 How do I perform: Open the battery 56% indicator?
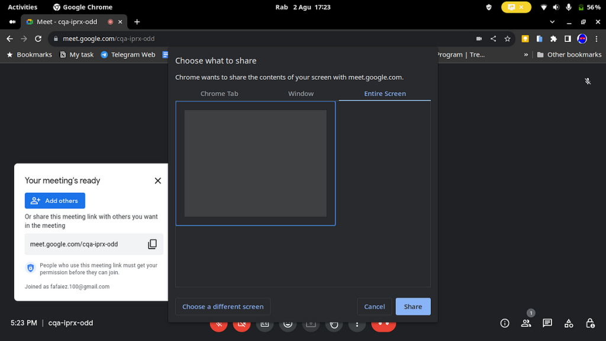point(589,7)
